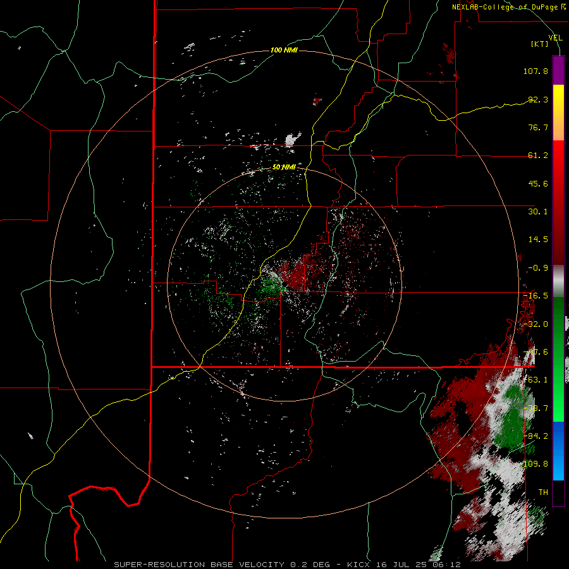
Task: Click the -16.5 velocity scale value
Action: (535, 296)
